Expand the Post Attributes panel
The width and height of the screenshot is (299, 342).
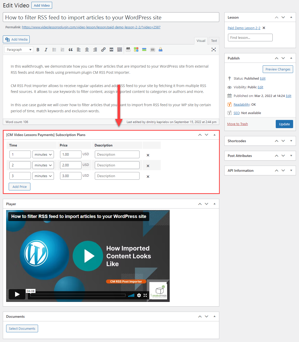[291, 156]
